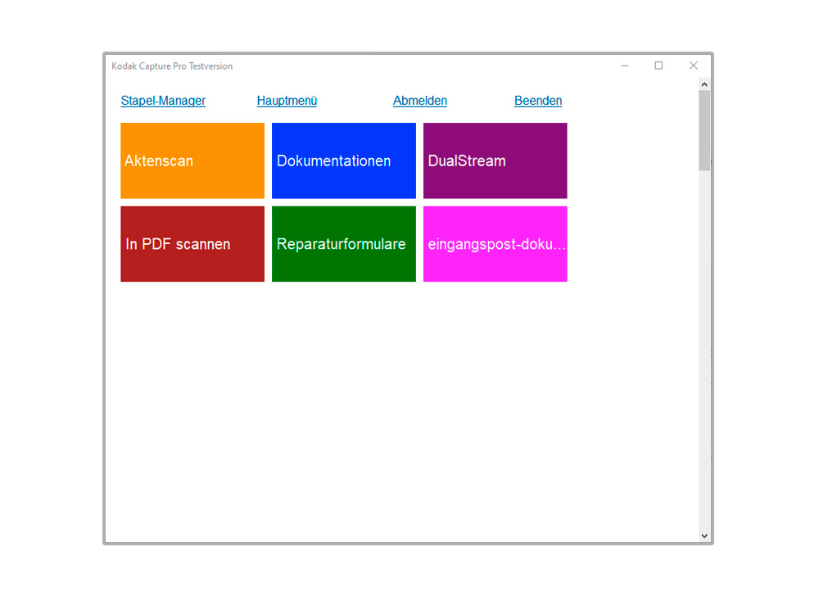
Task: Choose the magenta eingangspost-doku tile
Action: 495,244
